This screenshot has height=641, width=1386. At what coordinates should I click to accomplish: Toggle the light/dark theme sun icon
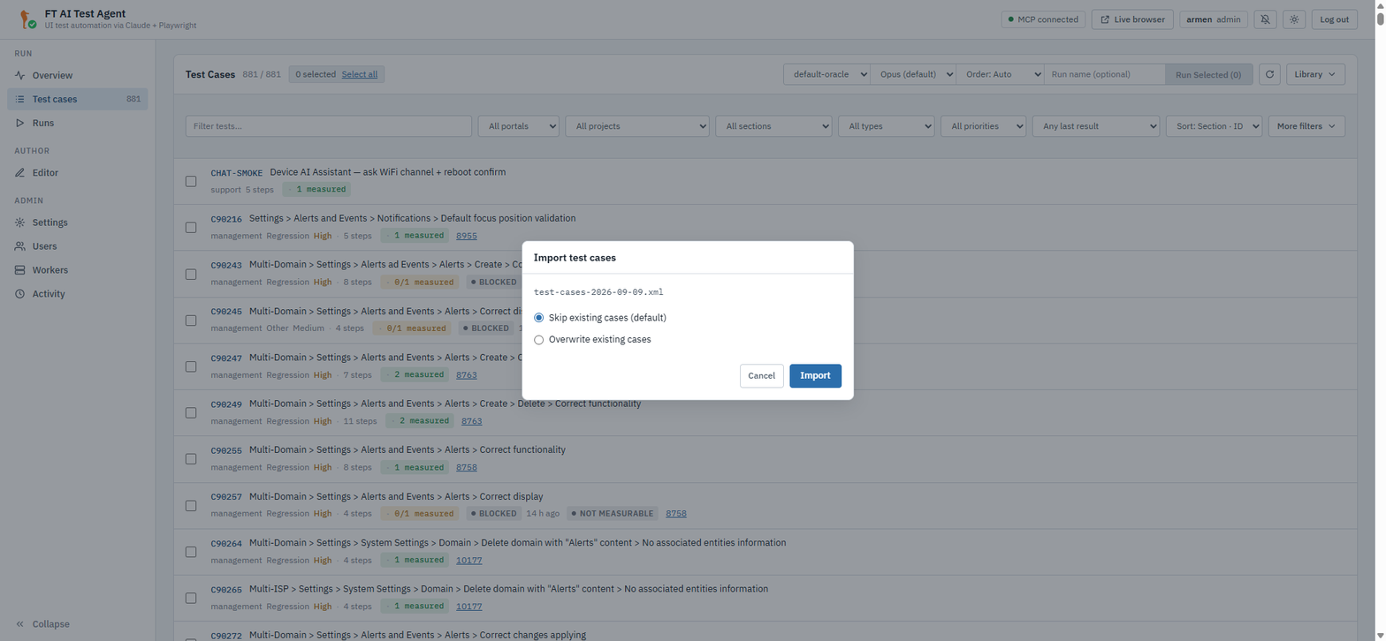tap(1294, 19)
